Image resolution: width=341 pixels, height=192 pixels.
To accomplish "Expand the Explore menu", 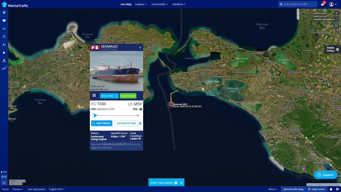I will [141, 4].
